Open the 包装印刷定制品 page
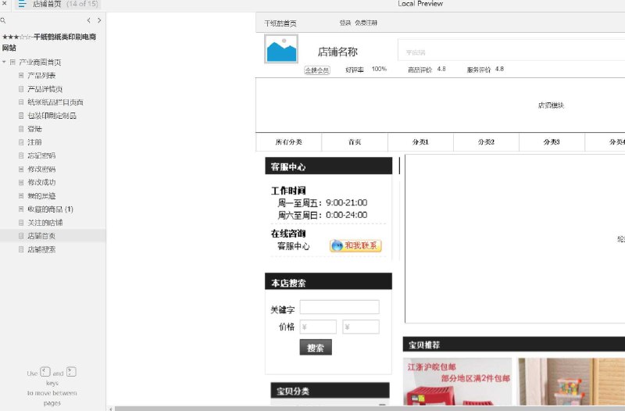This screenshot has width=625, height=411. 52,116
